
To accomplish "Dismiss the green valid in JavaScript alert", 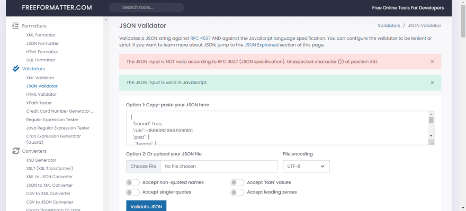I will tap(432, 82).
